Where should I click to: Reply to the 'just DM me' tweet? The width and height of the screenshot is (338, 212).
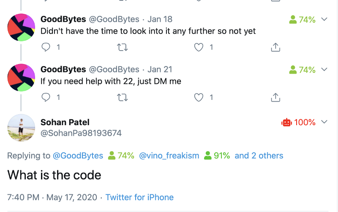46,97
